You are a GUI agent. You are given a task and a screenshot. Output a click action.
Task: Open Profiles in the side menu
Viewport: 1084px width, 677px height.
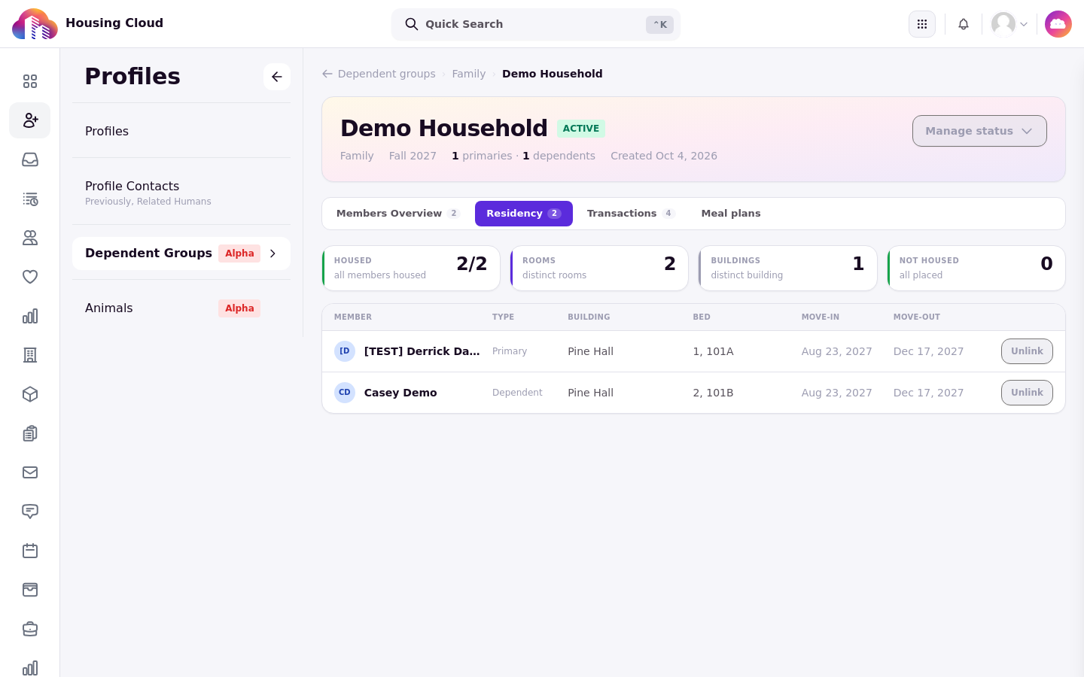coord(181,131)
